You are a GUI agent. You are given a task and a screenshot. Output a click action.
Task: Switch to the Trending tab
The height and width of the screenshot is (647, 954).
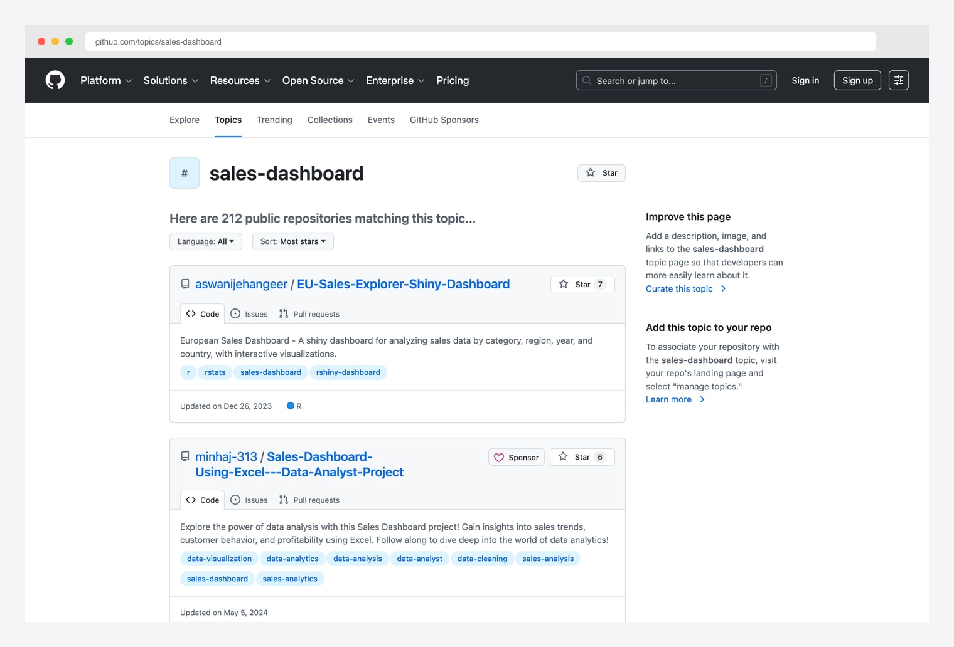point(274,120)
